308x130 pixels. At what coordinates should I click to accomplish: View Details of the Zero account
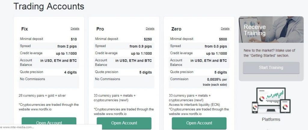pyautogui.click(x=225, y=29)
